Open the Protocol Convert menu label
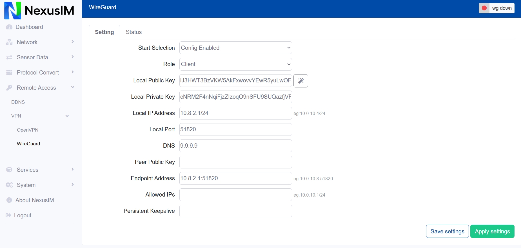The height and width of the screenshot is (248, 521). 38,73
